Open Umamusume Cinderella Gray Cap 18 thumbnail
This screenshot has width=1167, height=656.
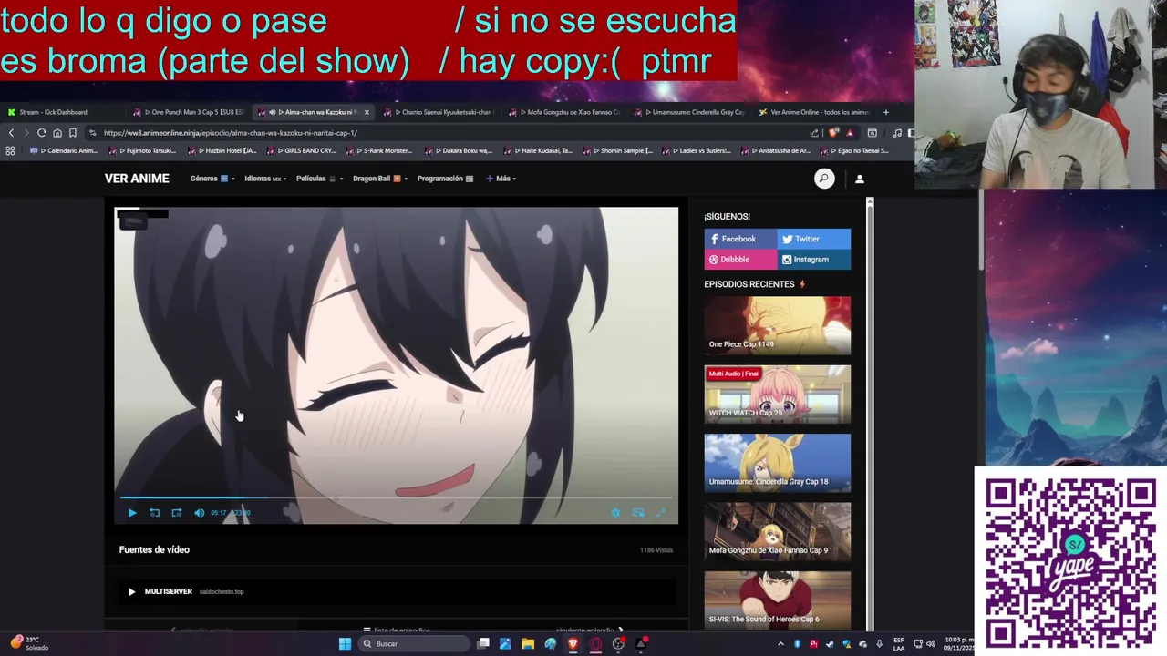coord(777,463)
